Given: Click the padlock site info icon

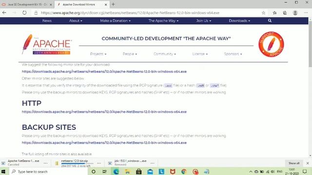Looking at the screenshot, I should (x=36, y=13).
